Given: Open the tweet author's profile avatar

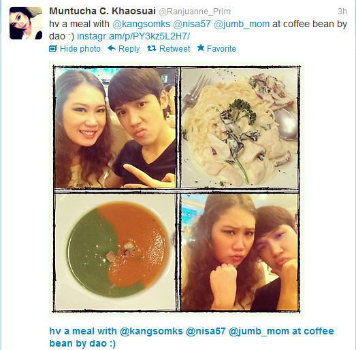Looking at the screenshot, I should (x=26, y=23).
